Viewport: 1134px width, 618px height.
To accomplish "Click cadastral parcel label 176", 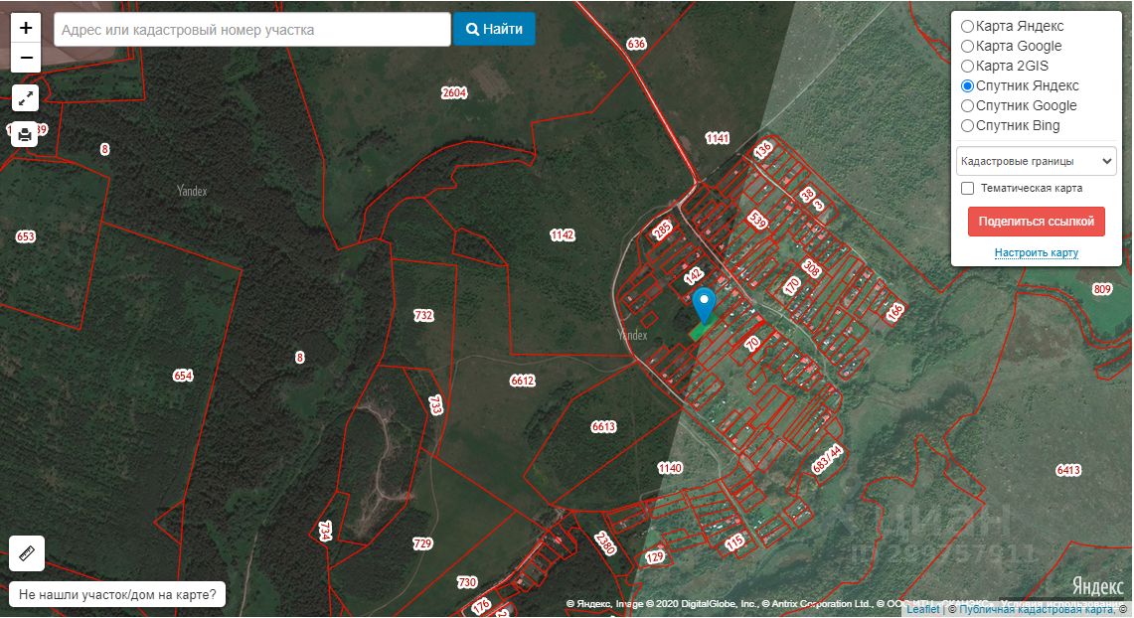I will coord(481,606).
